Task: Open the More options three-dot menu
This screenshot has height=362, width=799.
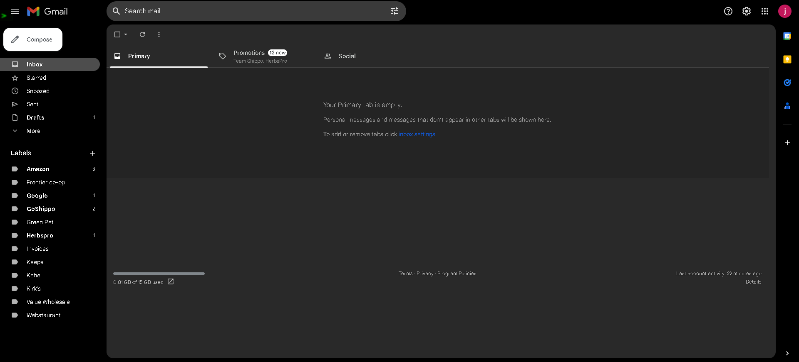Action: 159,34
